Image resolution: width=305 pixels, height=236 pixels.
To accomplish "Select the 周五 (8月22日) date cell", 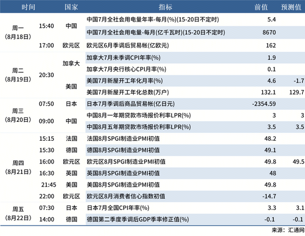I will (18, 213).
